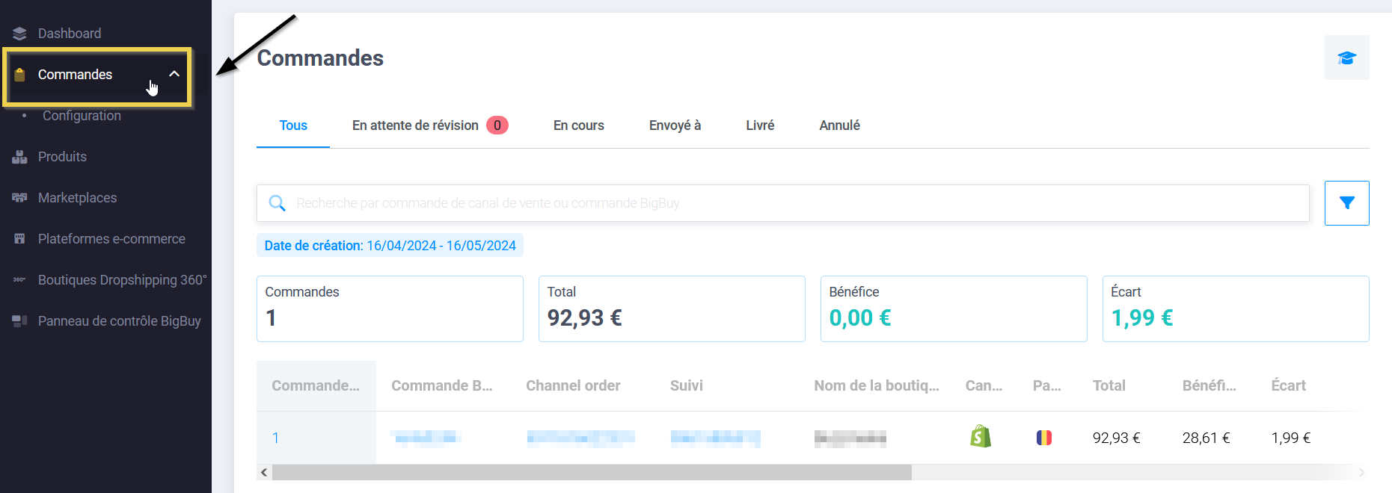Click the Marketplaces storefront icon
The height and width of the screenshot is (493, 1392).
[x=19, y=198]
